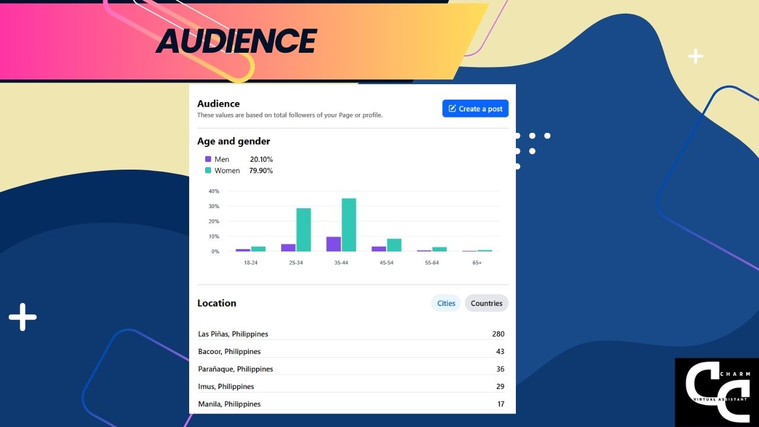The image size is (759, 427).
Task: Click the Women bar for 45-54
Action: tap(394, 245)
